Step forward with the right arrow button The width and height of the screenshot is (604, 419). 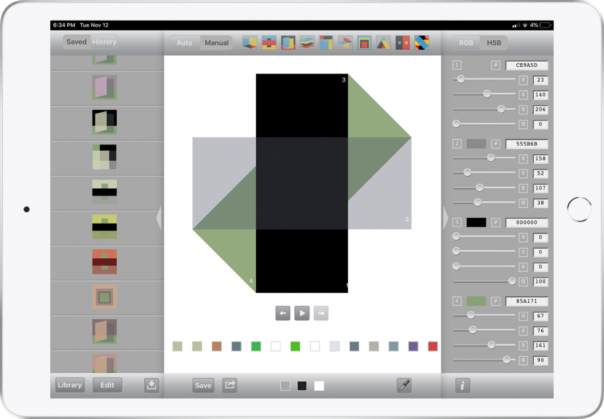321,313
